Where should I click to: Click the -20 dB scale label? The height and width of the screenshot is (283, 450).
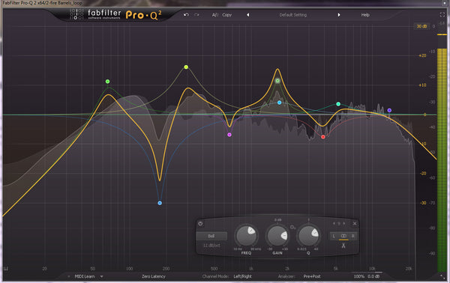pyautogui.click(x=423, y=173)
